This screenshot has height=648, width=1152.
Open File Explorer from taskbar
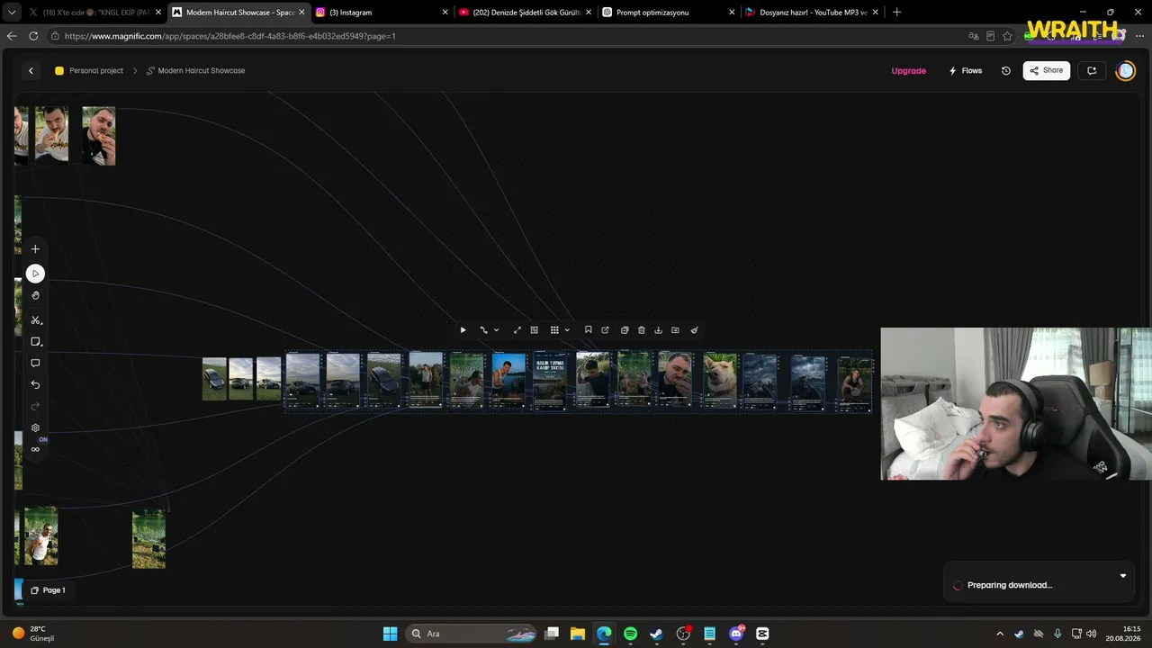point(577,634)
